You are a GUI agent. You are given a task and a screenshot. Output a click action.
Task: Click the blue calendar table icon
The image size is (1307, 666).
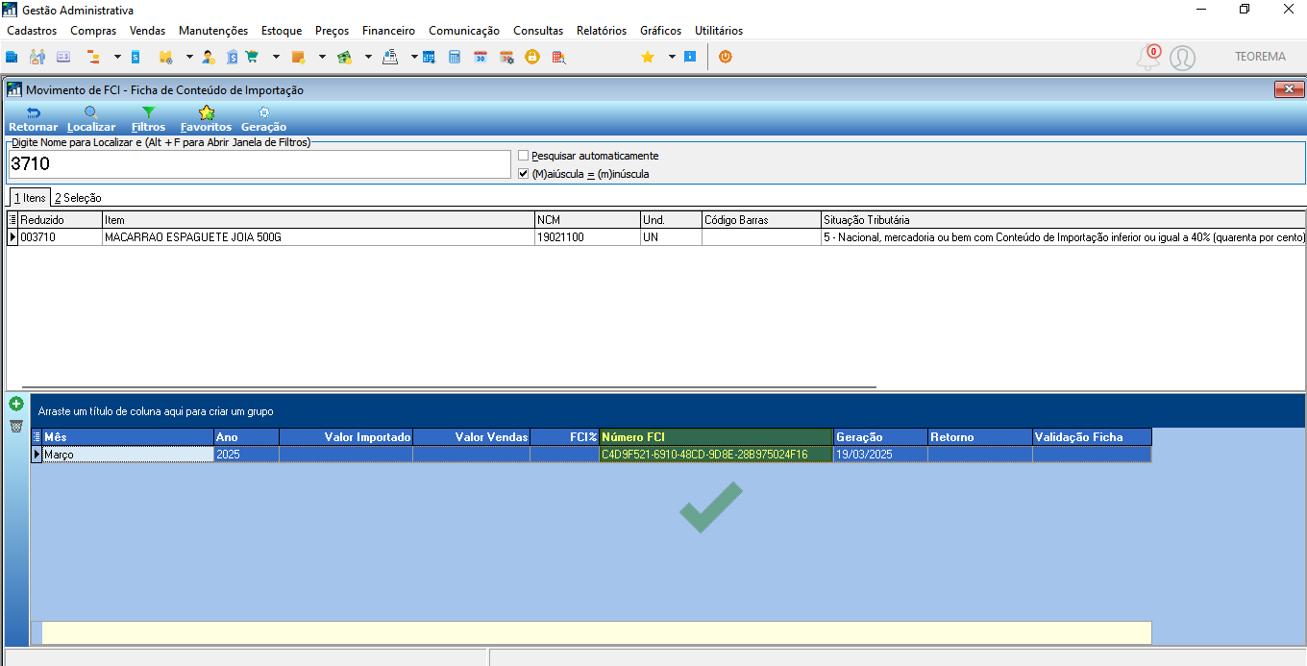pos(429,57)
